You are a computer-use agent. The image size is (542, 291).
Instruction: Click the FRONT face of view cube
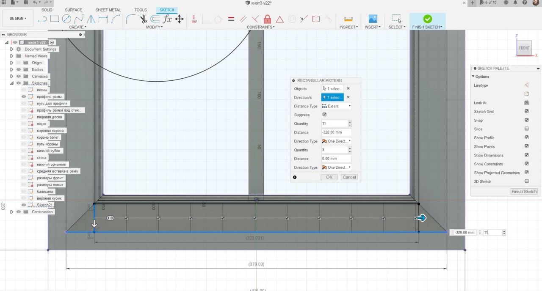(x=524, y=48)
